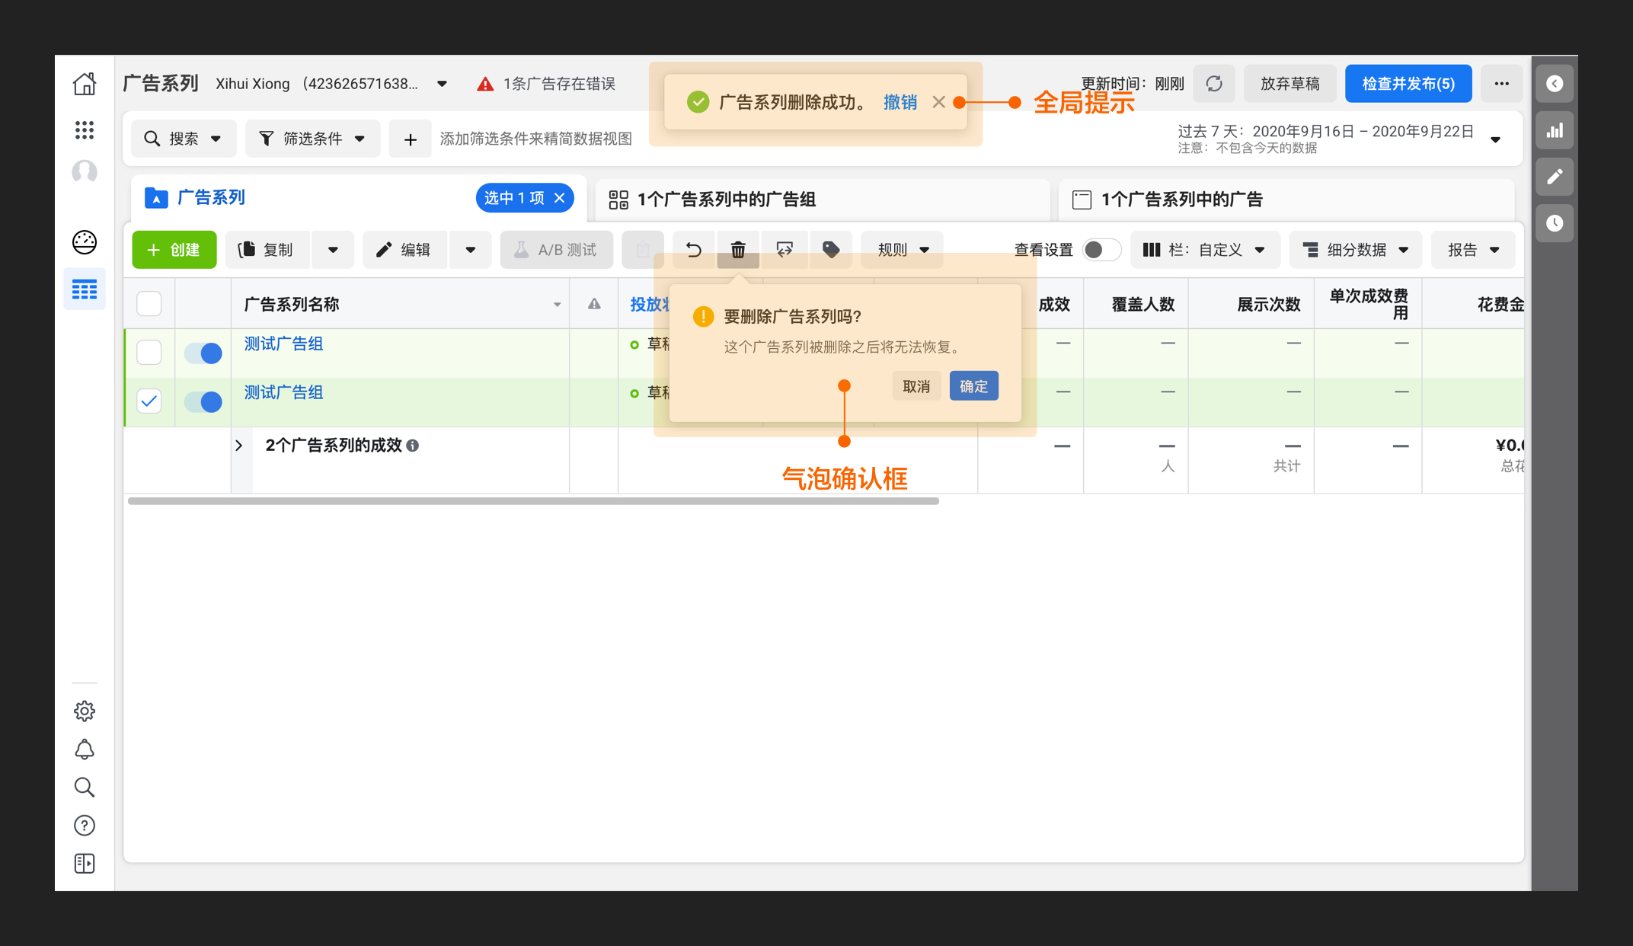Click the undo arrow icon in toolbar
This screenshot has width=1633, height=946.
point(693,250)
